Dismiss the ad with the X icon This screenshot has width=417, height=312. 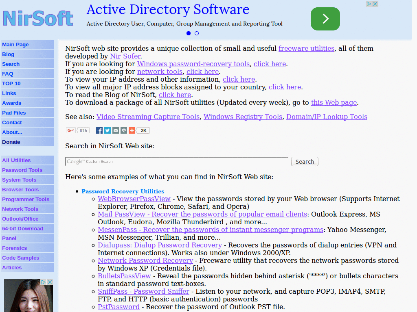point(375,3)
